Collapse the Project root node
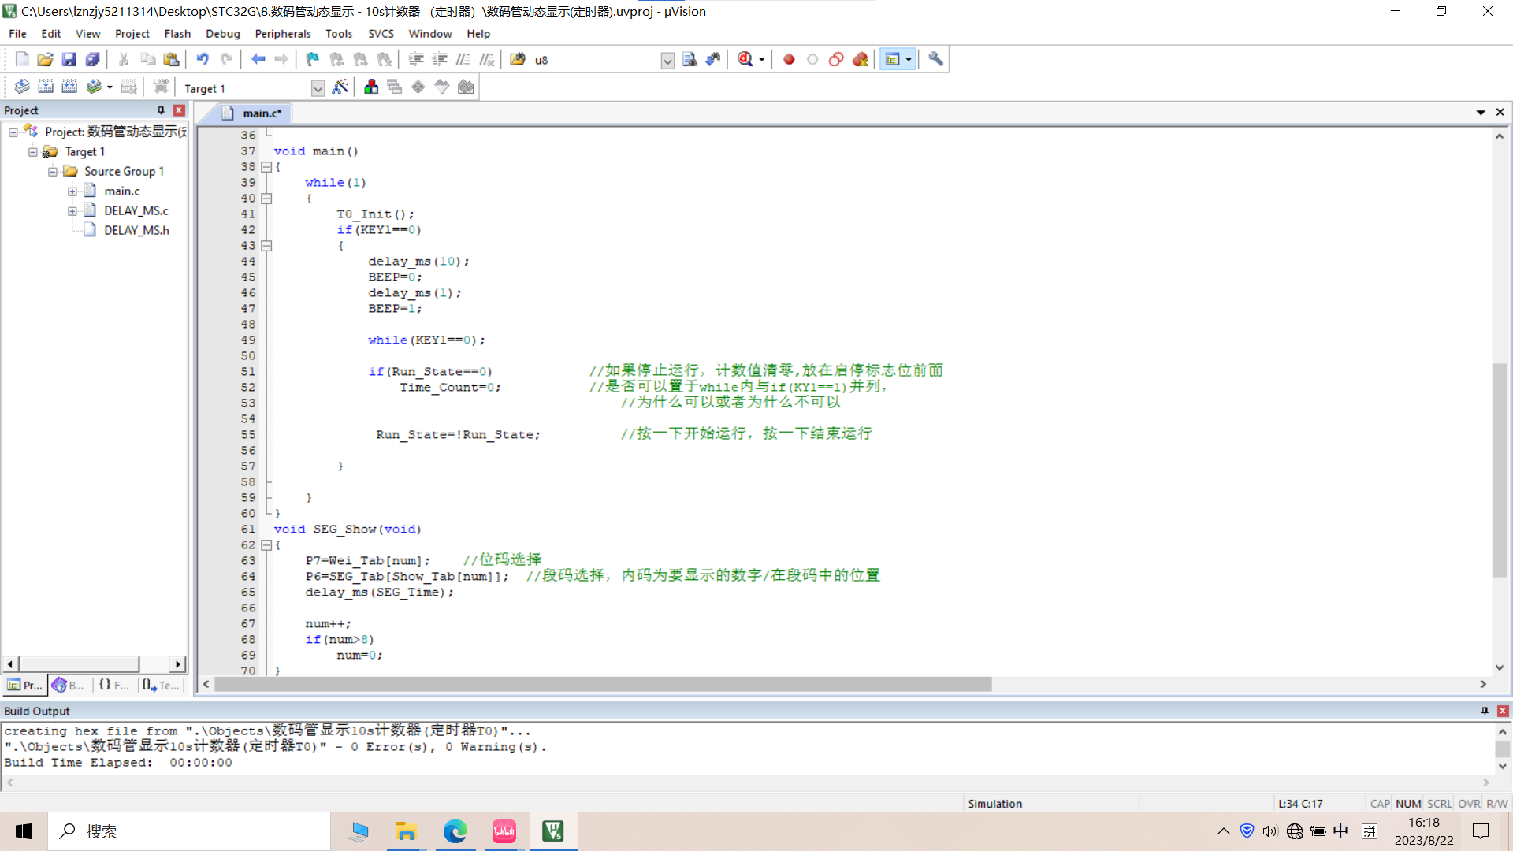This screenshot has height=851, width=1513. [13, 132]
